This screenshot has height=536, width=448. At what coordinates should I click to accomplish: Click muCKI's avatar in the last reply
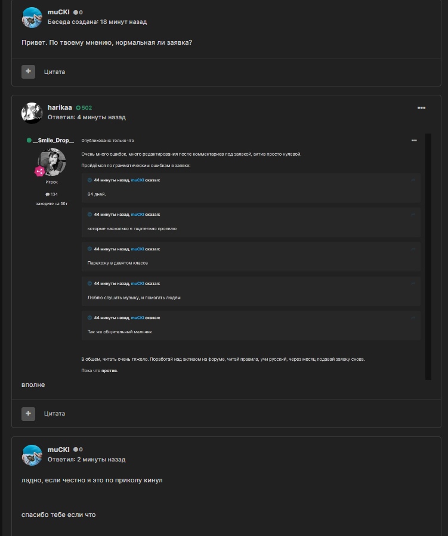coord(32,455)
